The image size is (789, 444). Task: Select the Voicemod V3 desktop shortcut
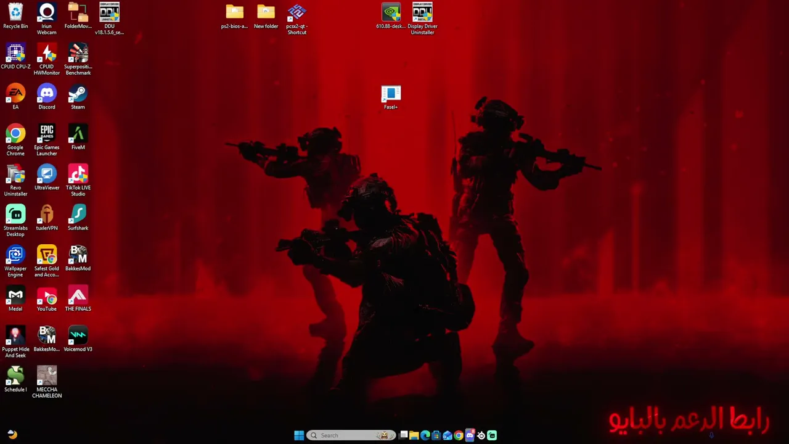click(78, 340)
